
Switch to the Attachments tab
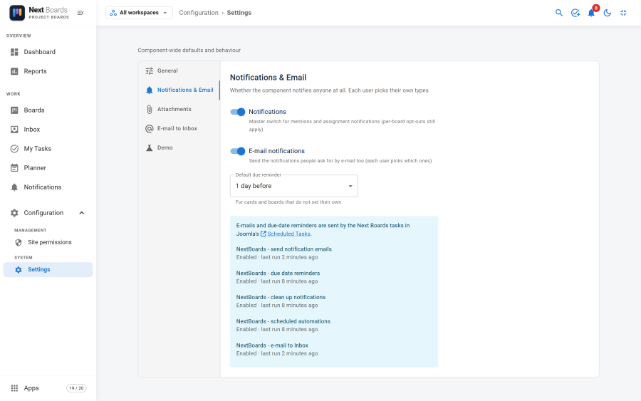(x=179, y=109)
